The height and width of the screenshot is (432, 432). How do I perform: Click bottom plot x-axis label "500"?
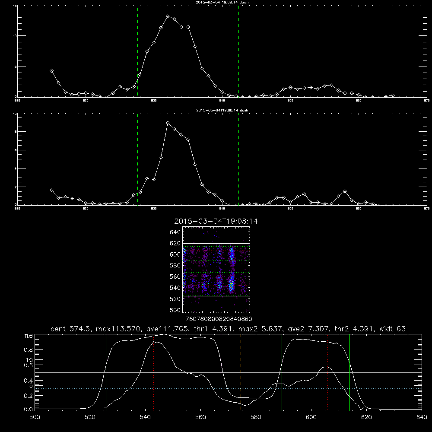(x=35, y=417)
